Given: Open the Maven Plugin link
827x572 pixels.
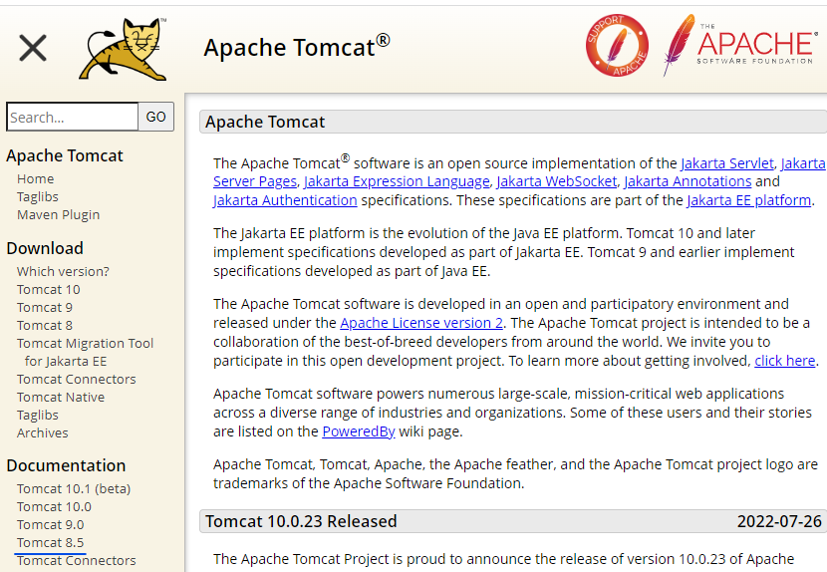Looking at the screenshot, I should coord(58,215).
